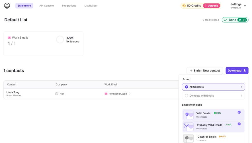Click the 100% progress ring
252x143 pixels.
60,40
